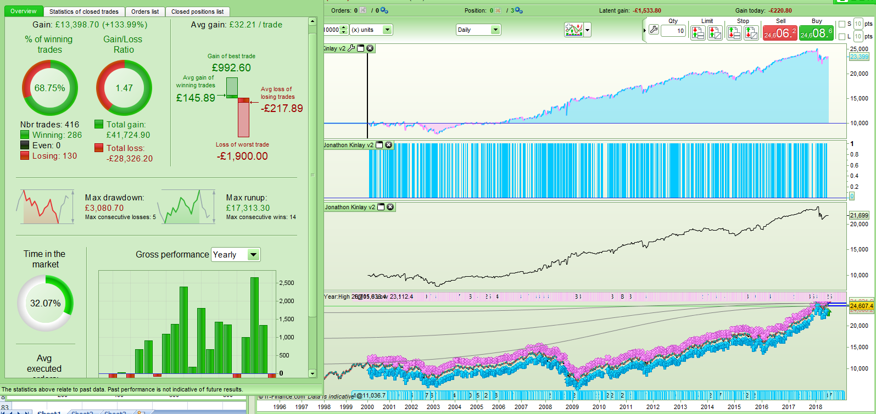
Task: Click the Avg gain £32.21 / trade text
Action: [x=237, y=25]
